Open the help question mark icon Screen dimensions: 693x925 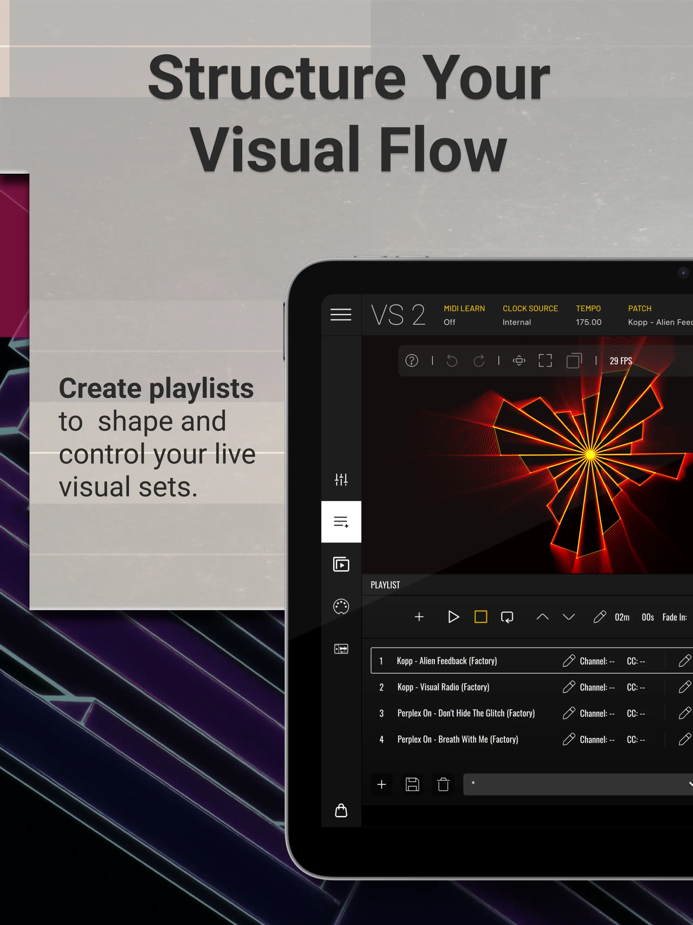pos(412,361)
